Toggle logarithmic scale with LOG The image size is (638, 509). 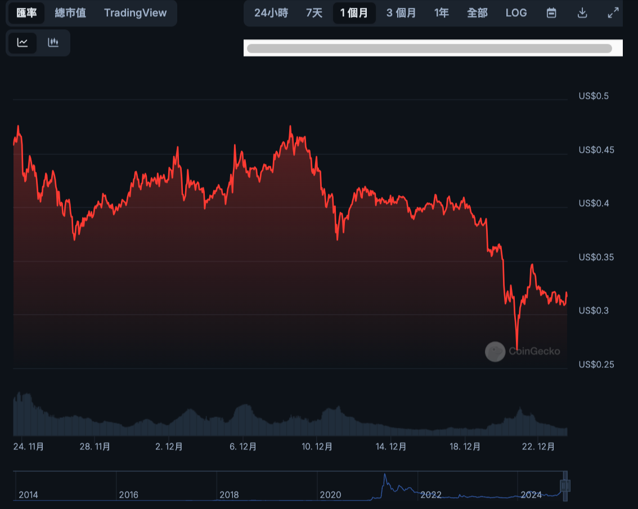(516, 12)
